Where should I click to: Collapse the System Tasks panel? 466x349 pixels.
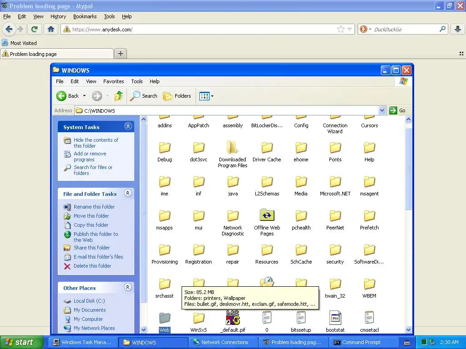pyautogui.click(x=128, y=126)
